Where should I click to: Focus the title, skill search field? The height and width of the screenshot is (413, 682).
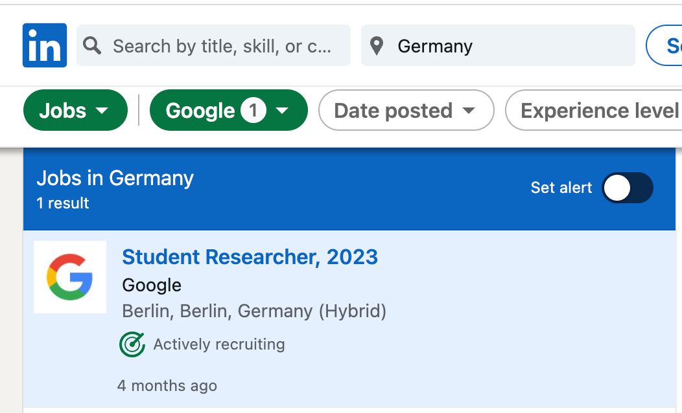click(x=213, y=45)
